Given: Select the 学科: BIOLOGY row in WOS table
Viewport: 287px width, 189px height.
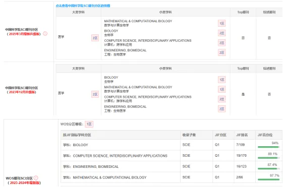Looking at the screenshot, I should coord(171,145).
